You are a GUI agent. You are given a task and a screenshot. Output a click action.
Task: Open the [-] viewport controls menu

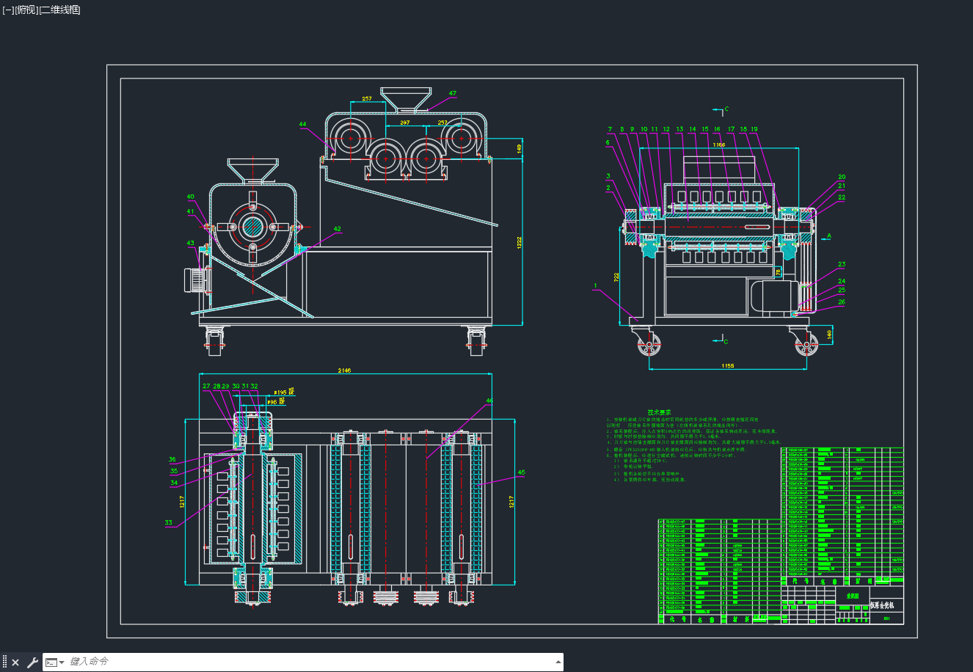click(x=8, y=10)
